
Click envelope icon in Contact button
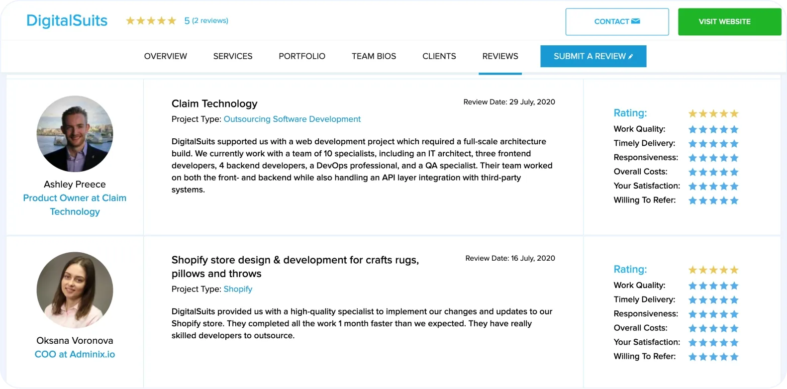[635, 21]
